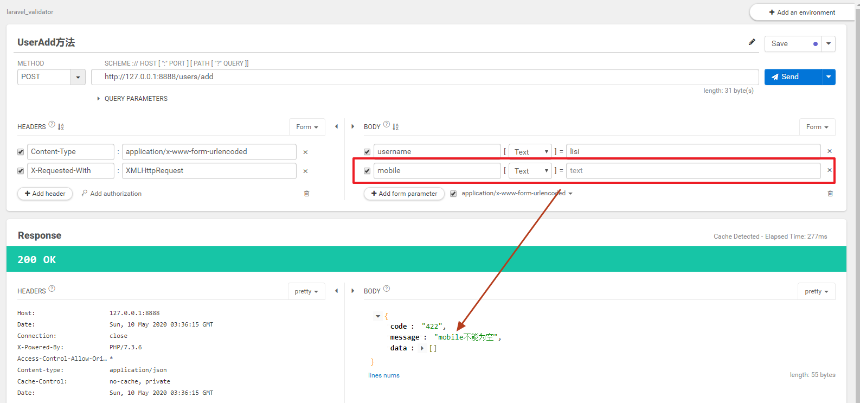The width and height of the screenshot is (860, 403).
Task: Collapse the request headers panel with left arrow
Action: coord(336,126)
